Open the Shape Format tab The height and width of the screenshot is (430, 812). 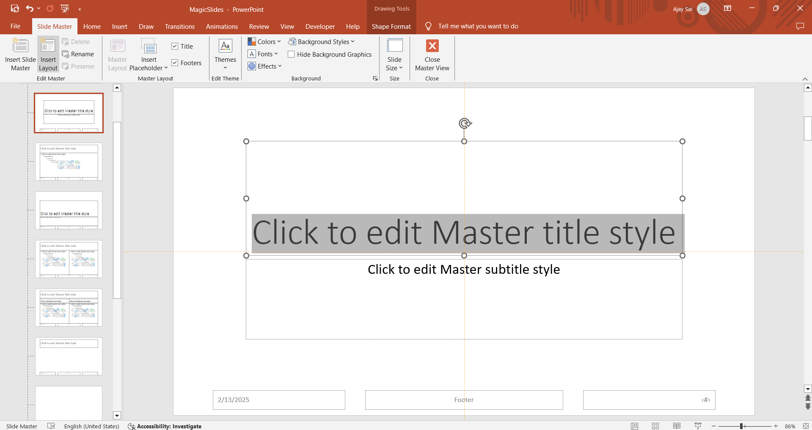coord(391,26)
